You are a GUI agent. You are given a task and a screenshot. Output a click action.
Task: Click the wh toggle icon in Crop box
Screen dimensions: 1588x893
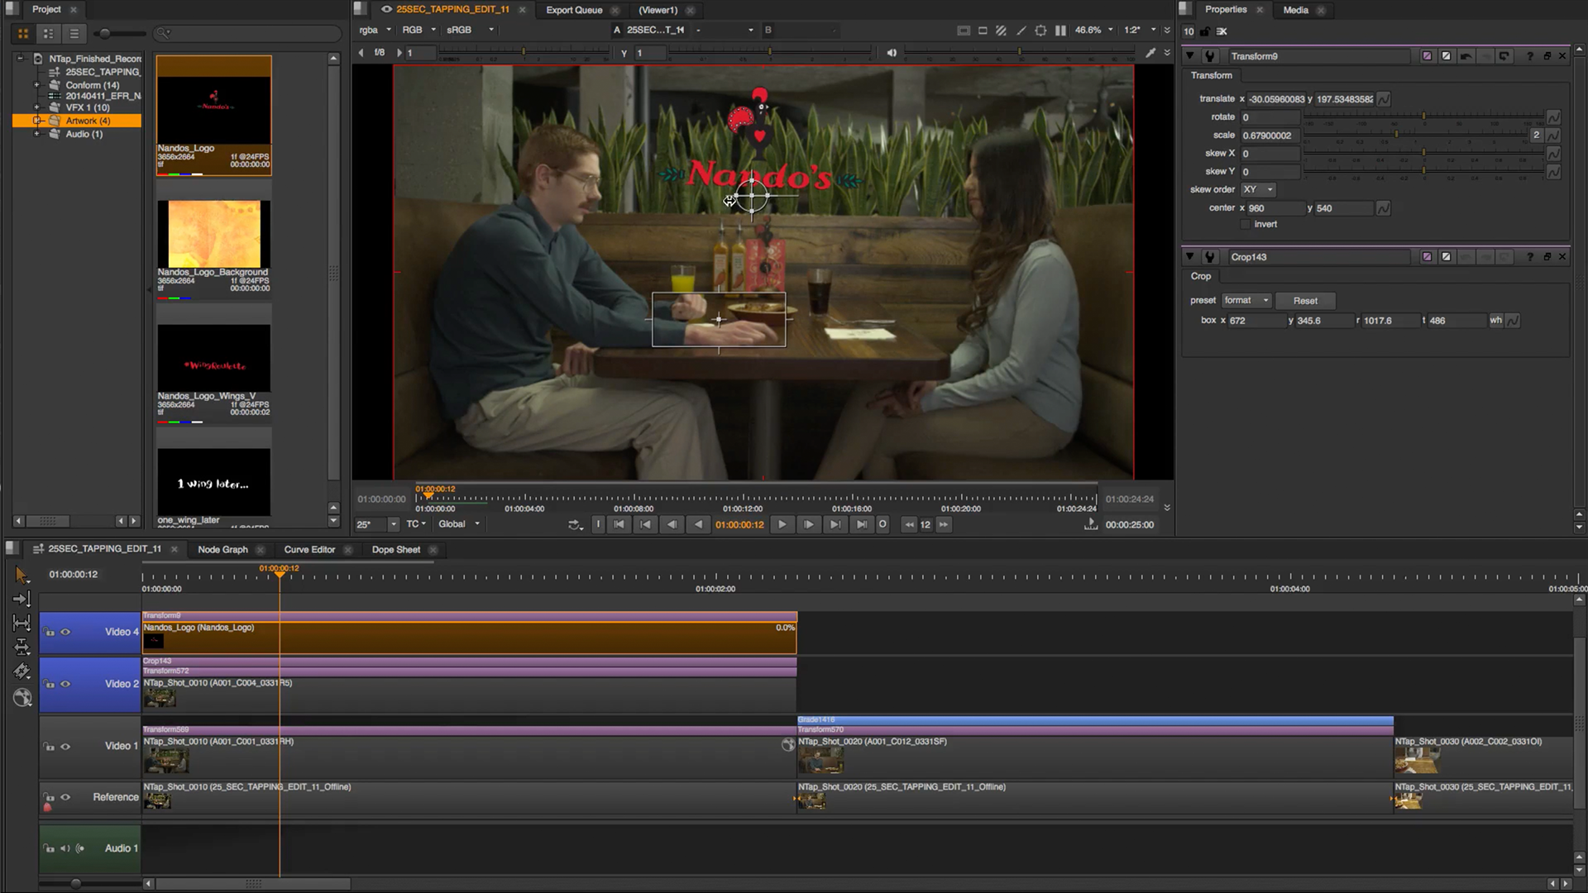(1496, 321)
